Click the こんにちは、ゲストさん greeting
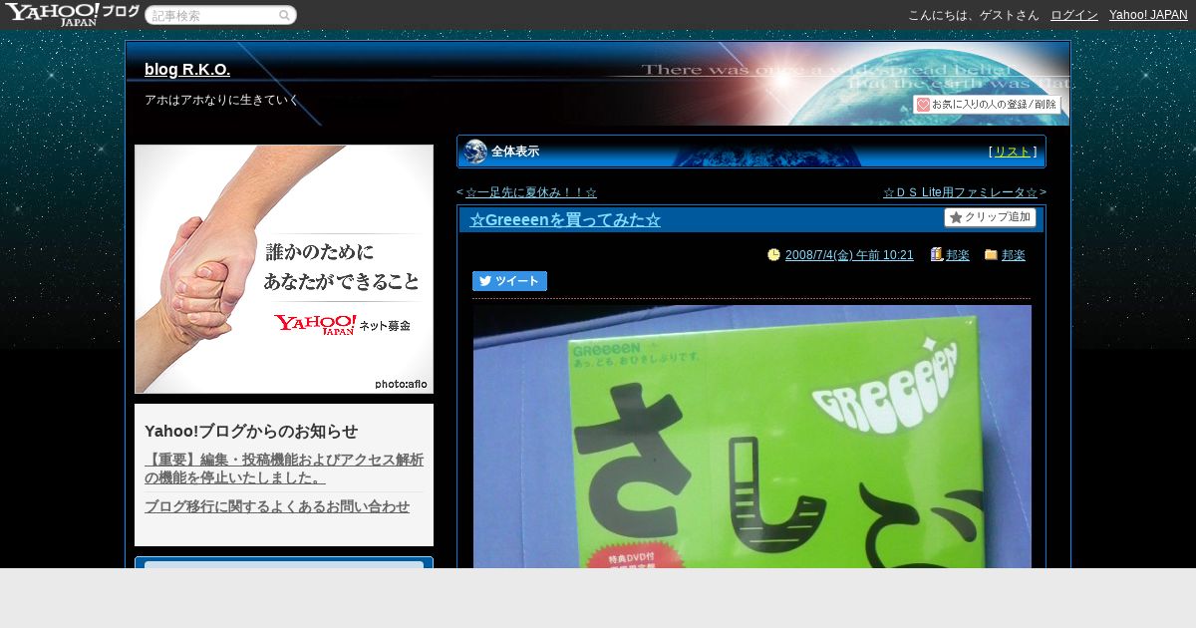The height and width of the screenshot is (628, 1196). click(x=974, y=15)
